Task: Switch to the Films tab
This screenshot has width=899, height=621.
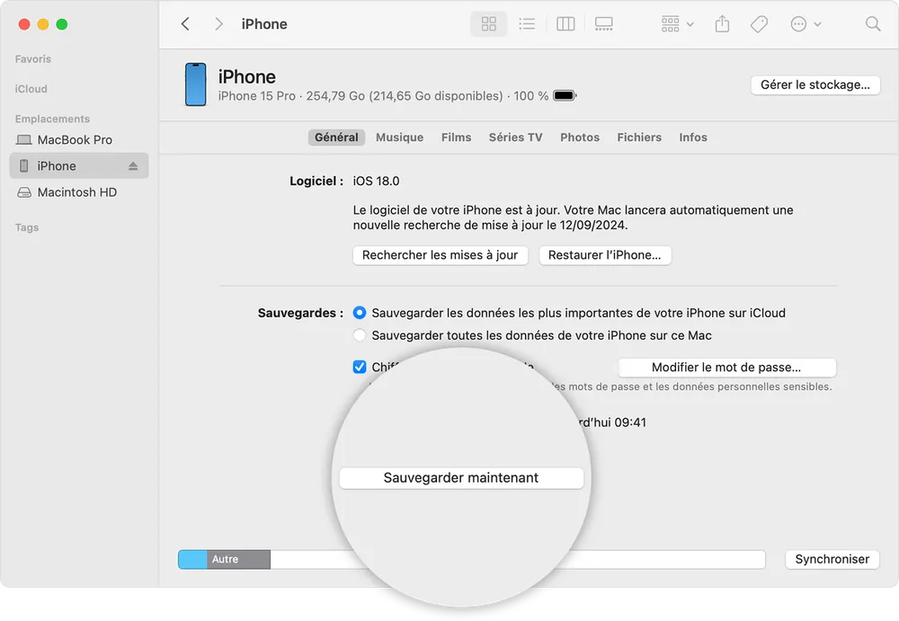Action: click(x=457, y=138)
